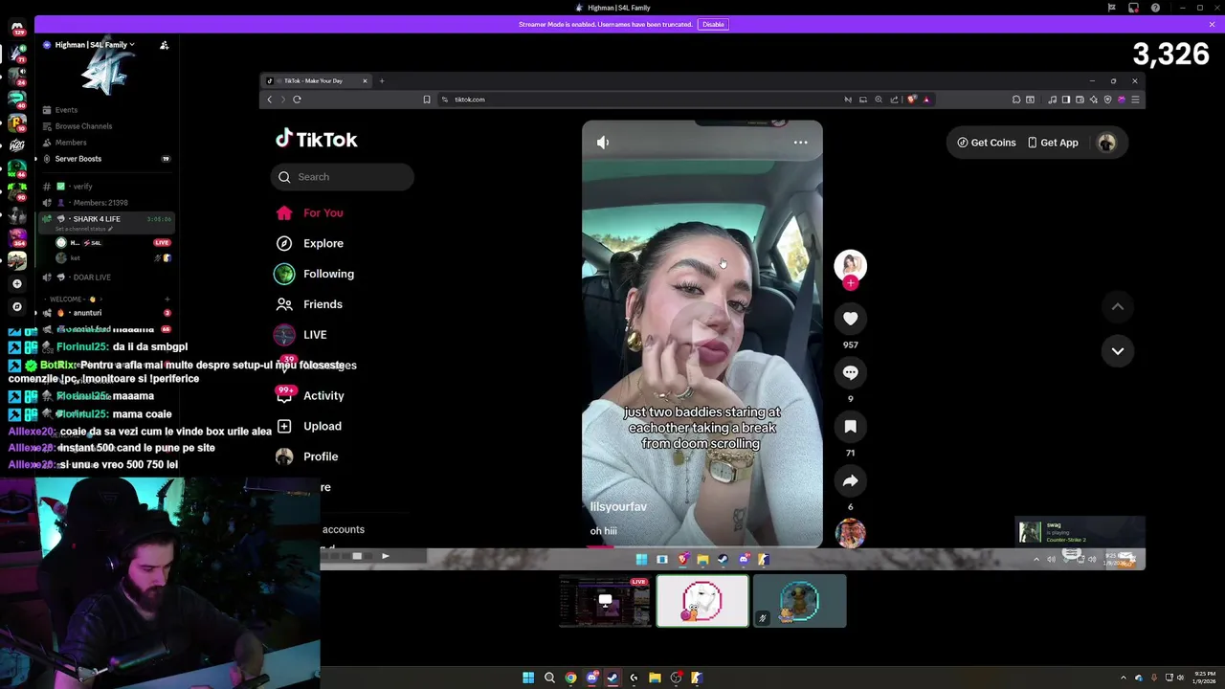
Task: Show hidden system tray icons
Action: (1125, 678)
